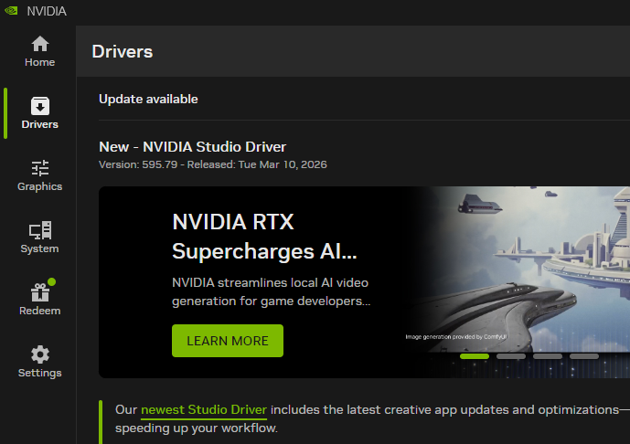Click the 'NVIDIA' title bar text
630x444 pixels.
point(47,11)
